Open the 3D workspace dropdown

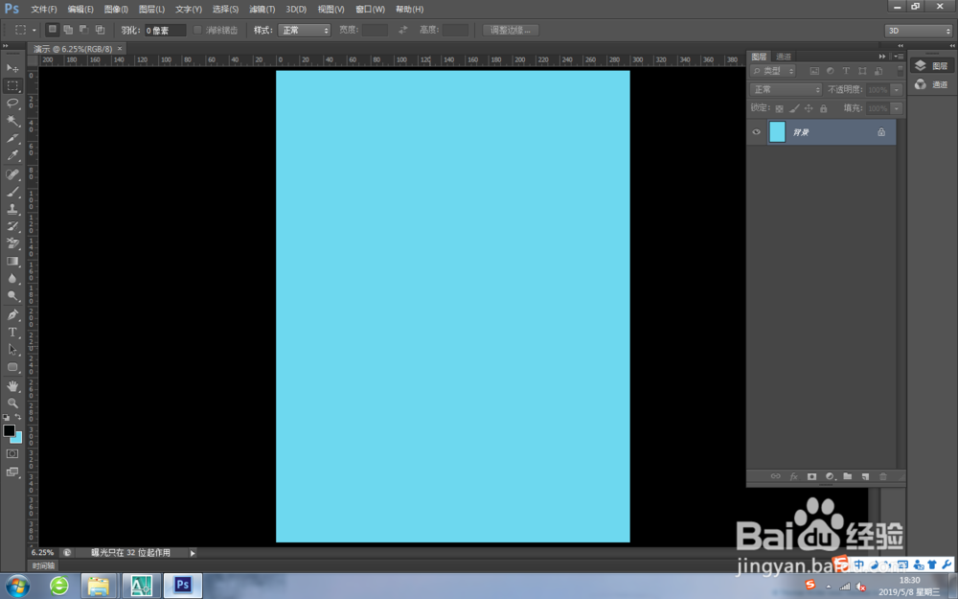pyautogui.click(x=919, y=31)
